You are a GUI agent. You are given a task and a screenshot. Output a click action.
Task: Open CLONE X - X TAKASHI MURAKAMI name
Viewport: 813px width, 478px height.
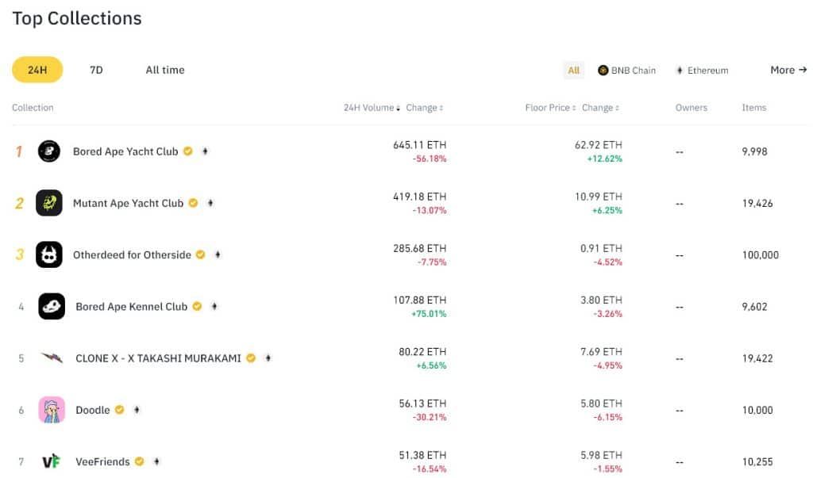point(158,358)
